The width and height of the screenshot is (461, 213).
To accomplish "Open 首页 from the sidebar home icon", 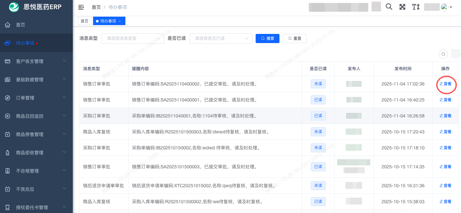I will tap(8, 25).
